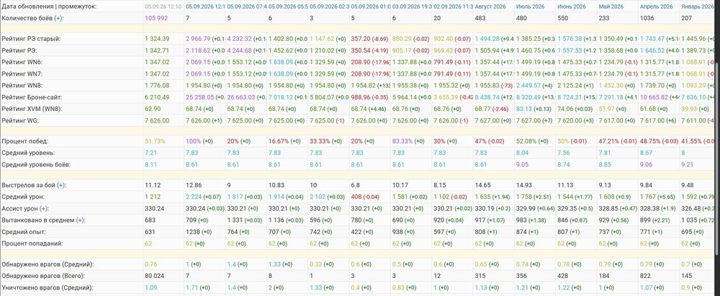
Task: Select the Июнь 2026 column header
Action: [x=571, y=6]
